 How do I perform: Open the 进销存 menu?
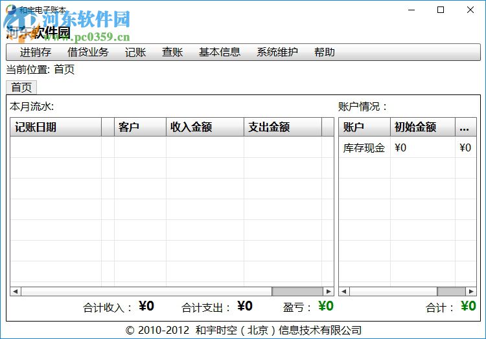36,52
